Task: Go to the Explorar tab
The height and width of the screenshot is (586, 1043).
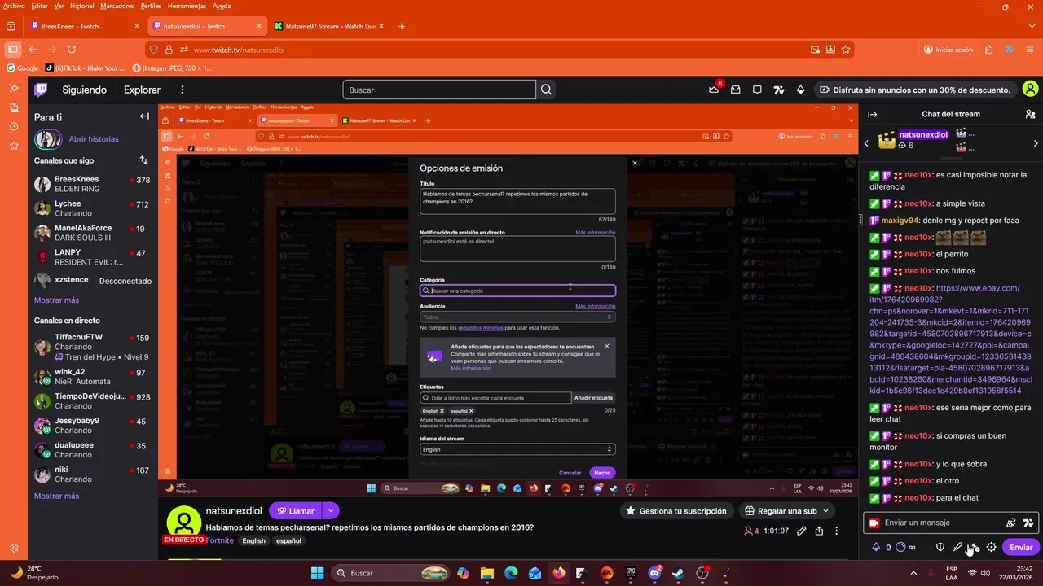Action: pos(142,90)
